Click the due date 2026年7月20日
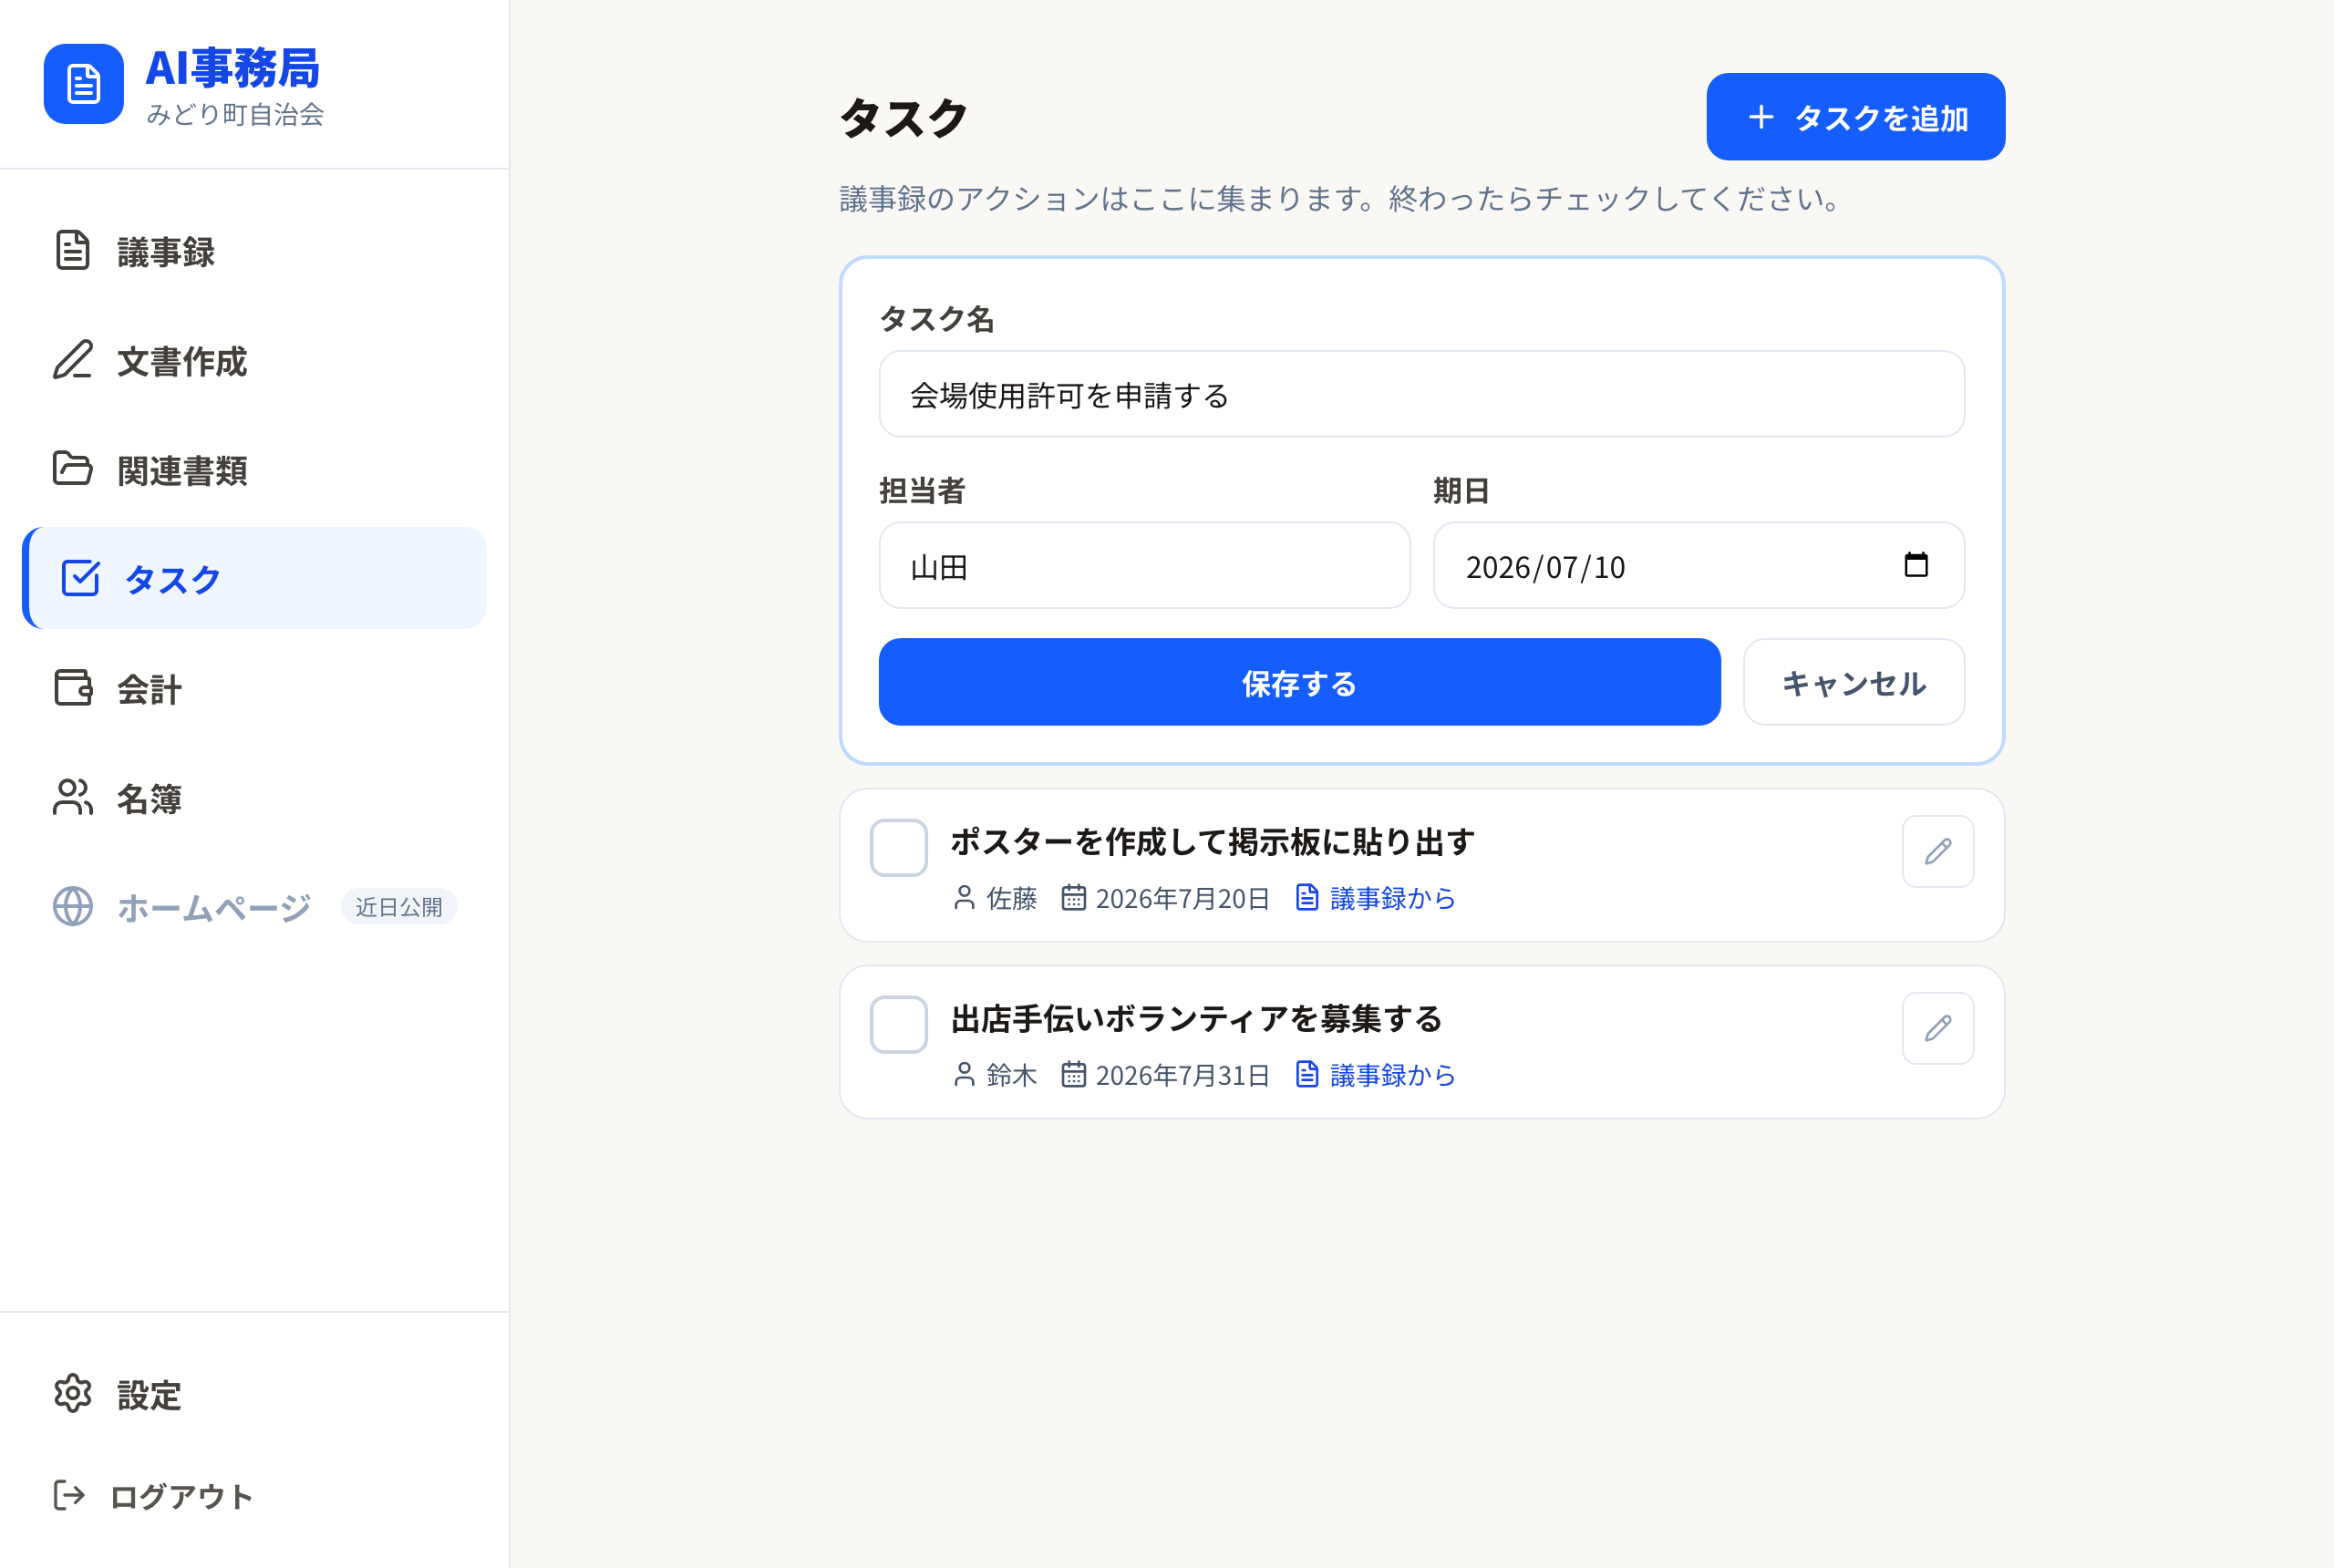 coord(1182,898)
